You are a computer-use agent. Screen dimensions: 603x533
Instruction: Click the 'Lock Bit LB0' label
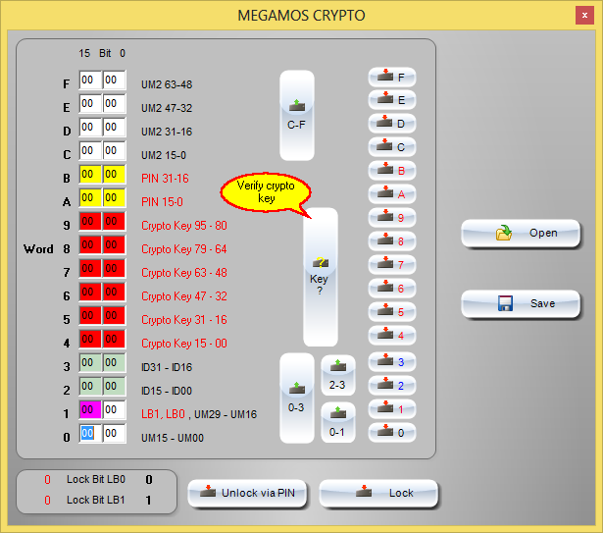(96, 479)
